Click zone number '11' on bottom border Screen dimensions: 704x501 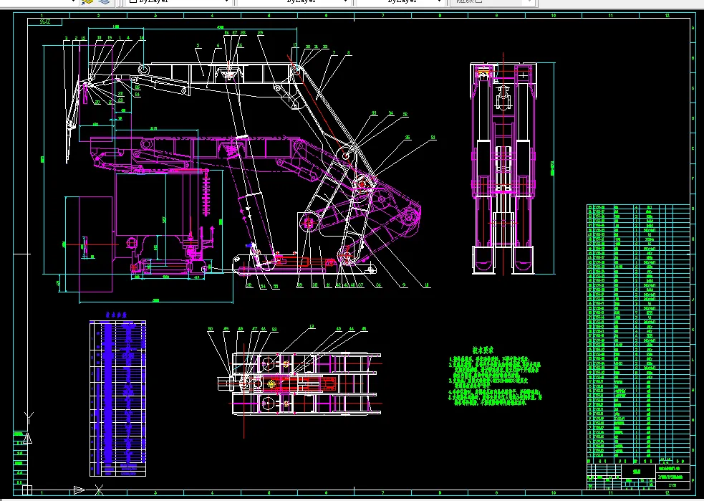pos(611,493)
